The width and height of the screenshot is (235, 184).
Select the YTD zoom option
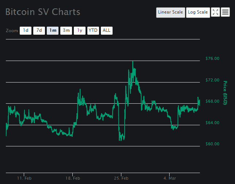tap(93, 31)
